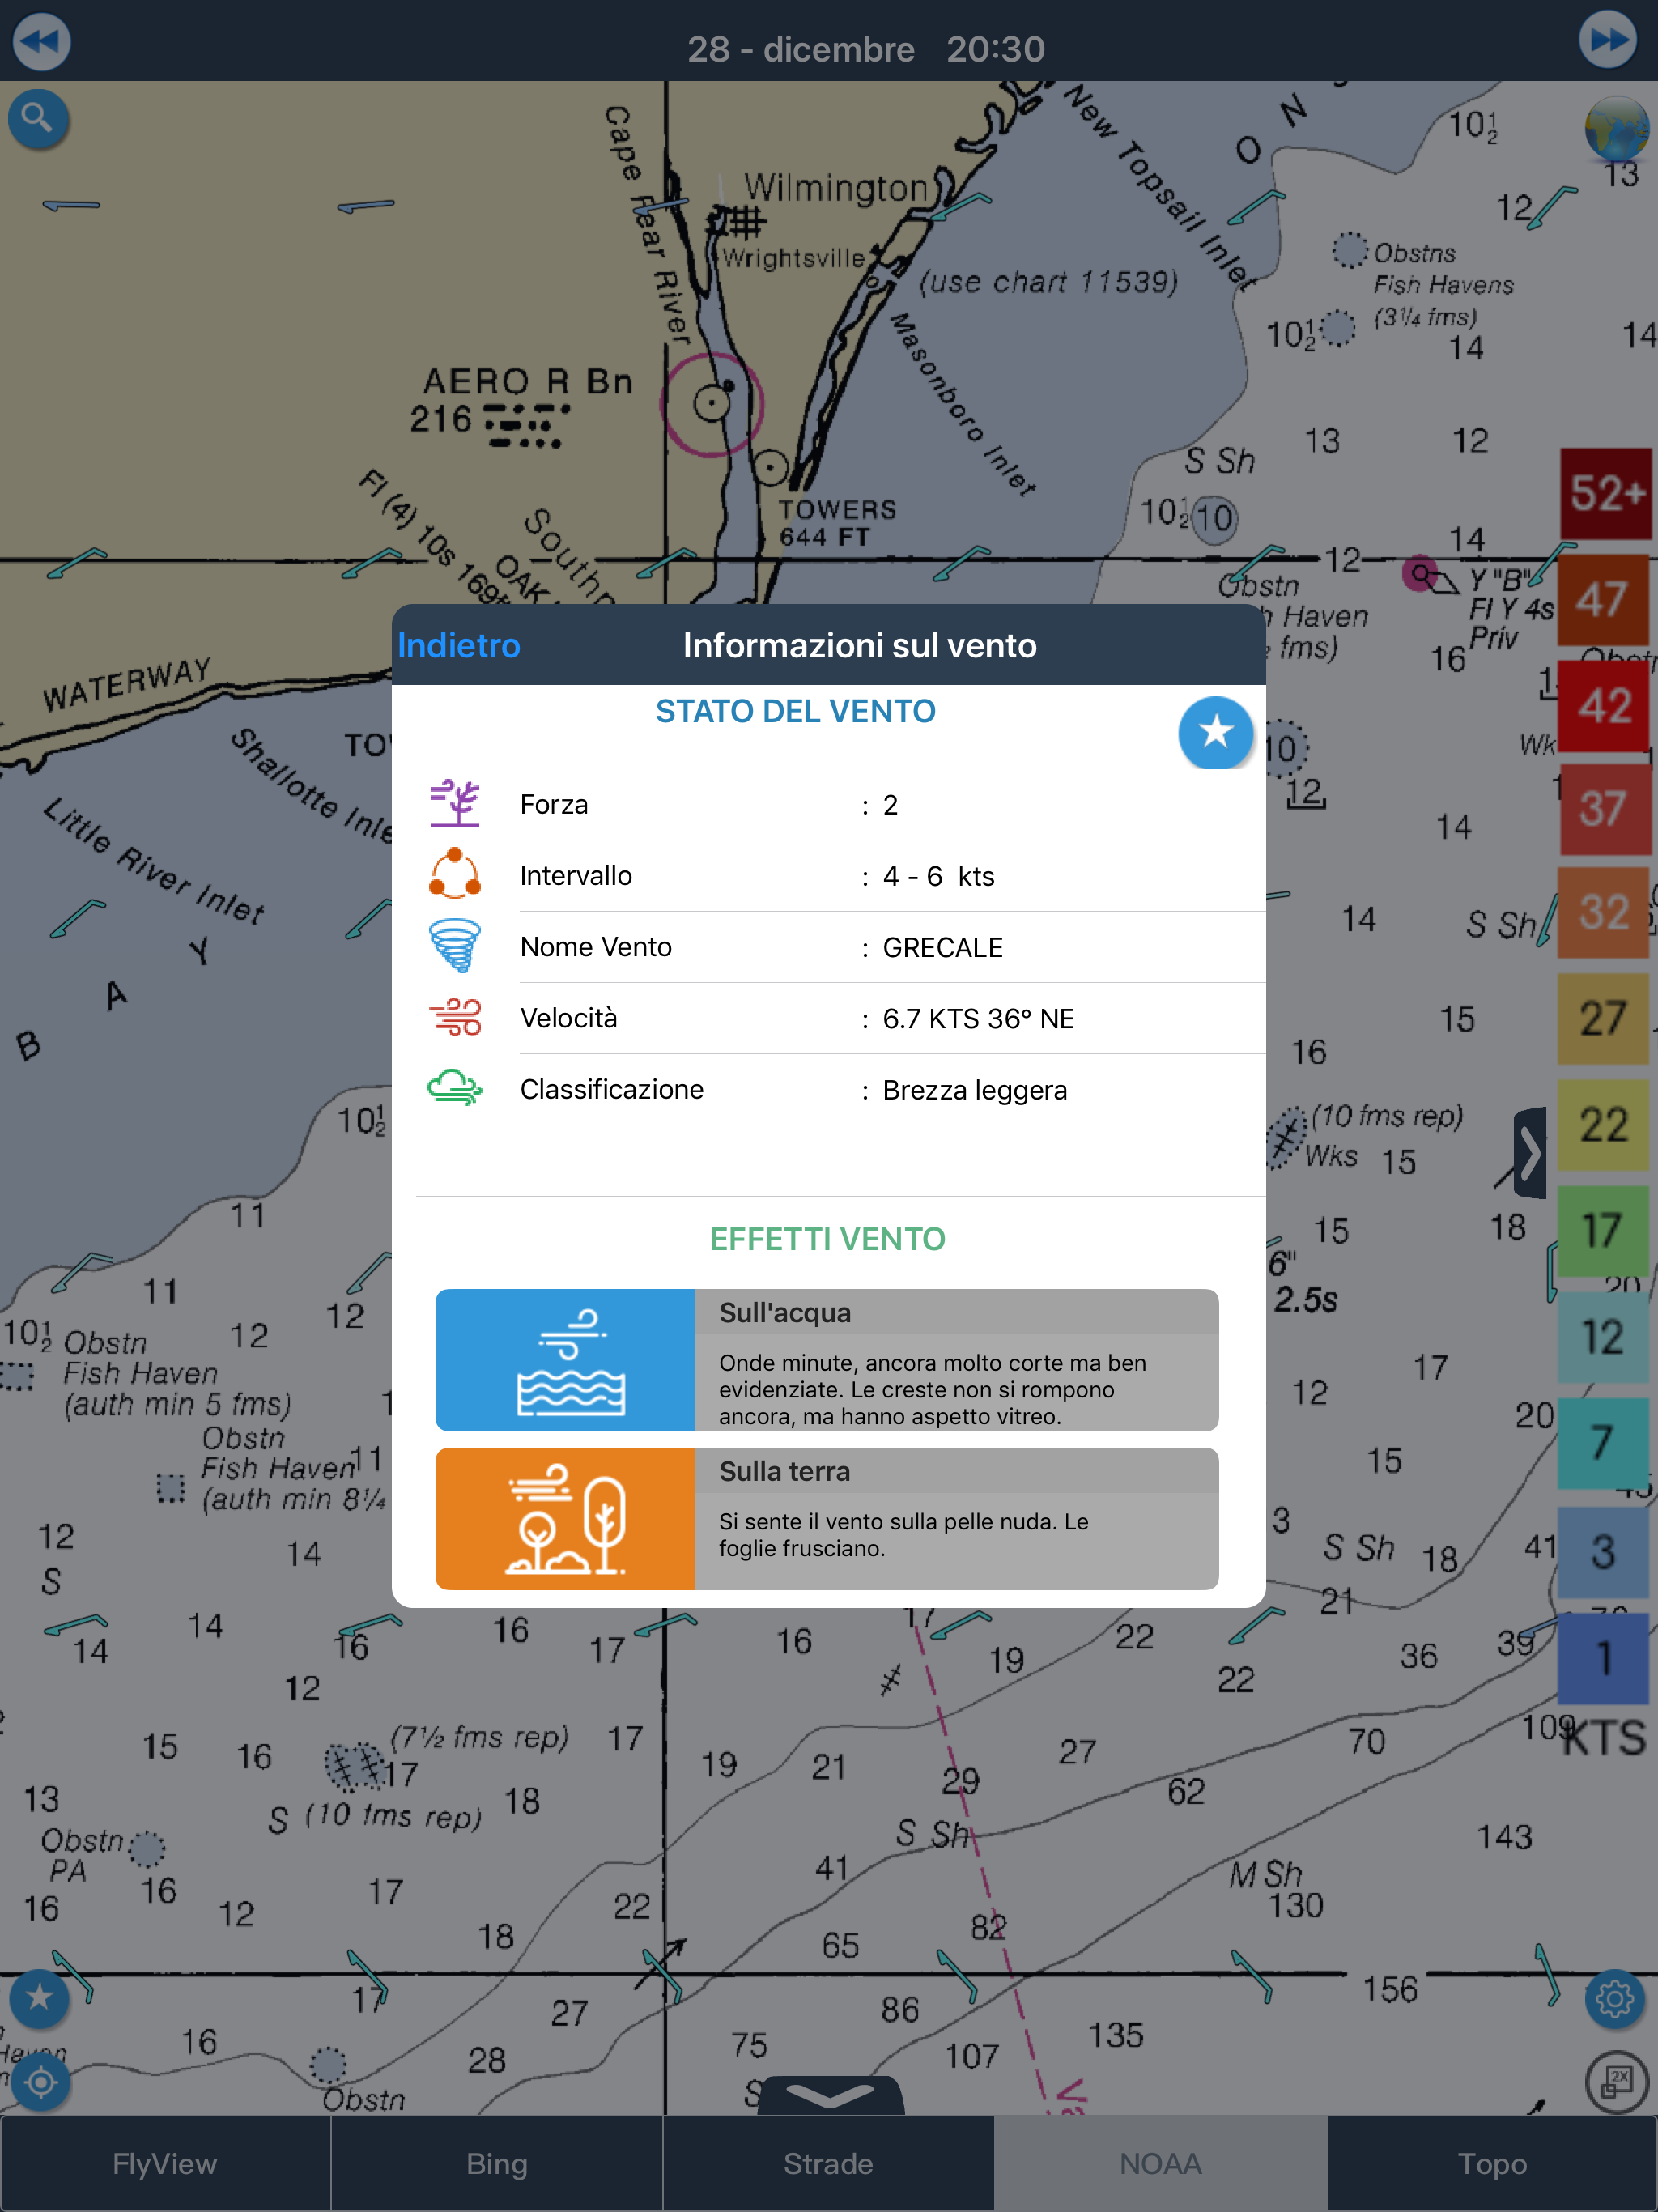Center map with the GPS location icon
This screenshot has height=2212, width=1658.
tap(40, 2082)
